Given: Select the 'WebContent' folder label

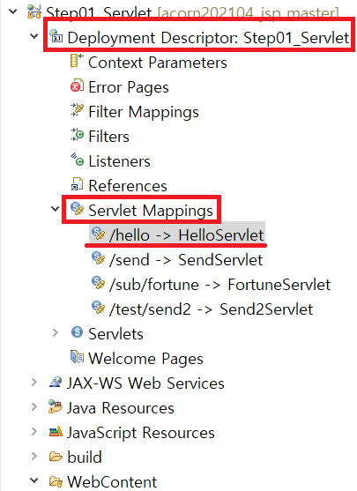Looking at the screenshot, I should (112, 482).
